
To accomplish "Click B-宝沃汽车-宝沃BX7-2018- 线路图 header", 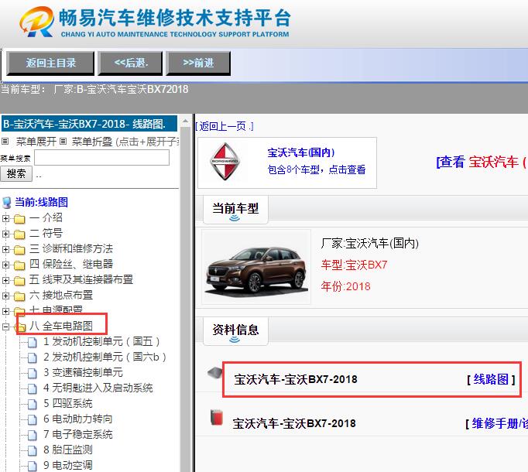I will click(x=89, y=124).
